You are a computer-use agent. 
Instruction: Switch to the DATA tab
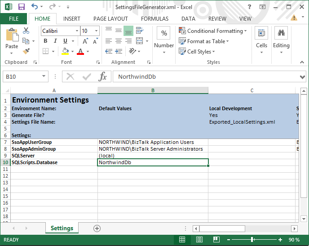[x=188, y=19]
